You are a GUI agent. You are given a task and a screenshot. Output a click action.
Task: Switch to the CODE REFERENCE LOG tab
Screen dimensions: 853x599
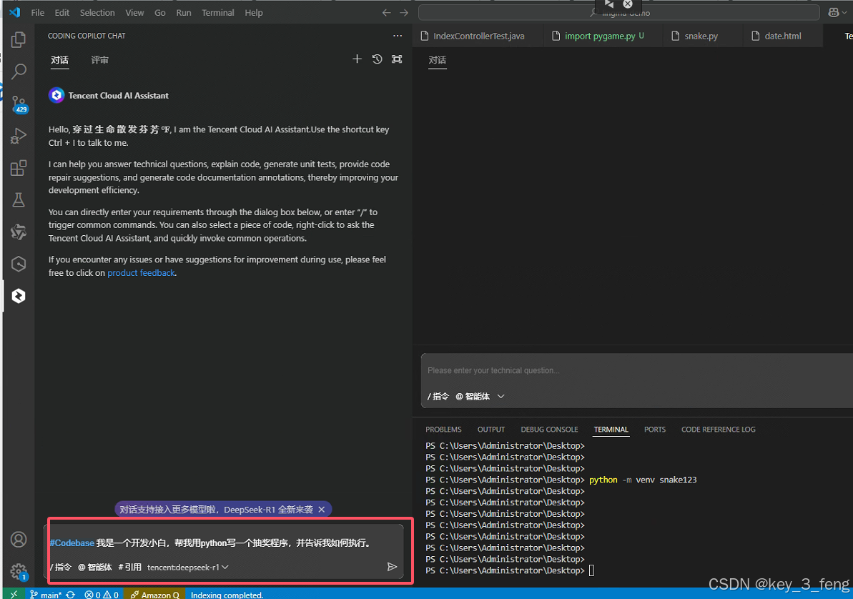(x=718, y=430)
